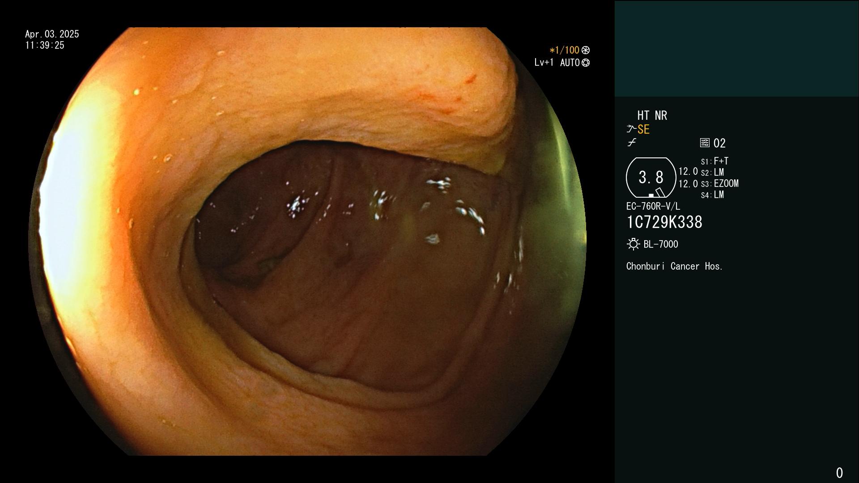Click the S4: LM switch assignment

(x=712, y=195)
